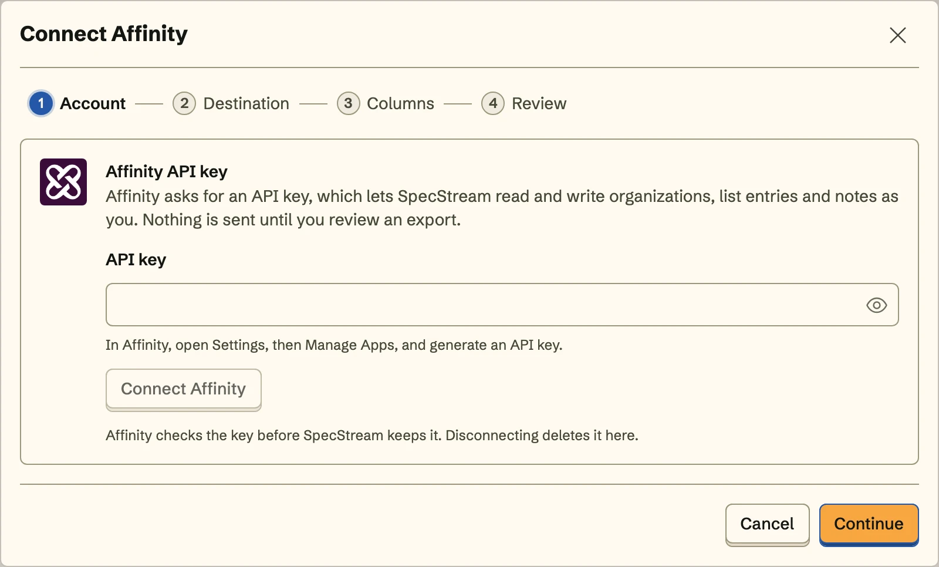Image resolution: width=939 pixels, height=567 pixels.
Task: Close the Connect Affinity dialog
Action: [x=897, y=35]
